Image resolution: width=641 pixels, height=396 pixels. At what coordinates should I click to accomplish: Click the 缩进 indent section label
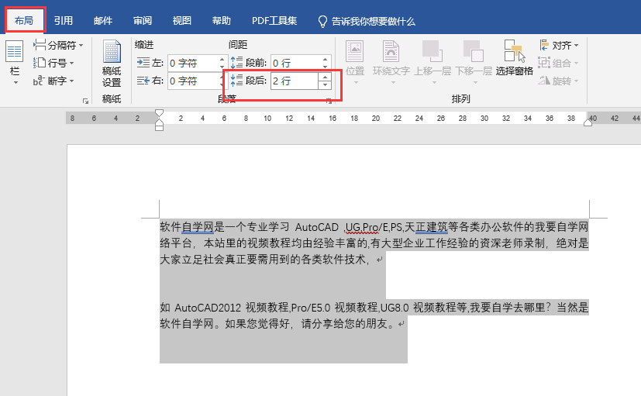pyautogui.click(x=144, y=44)
